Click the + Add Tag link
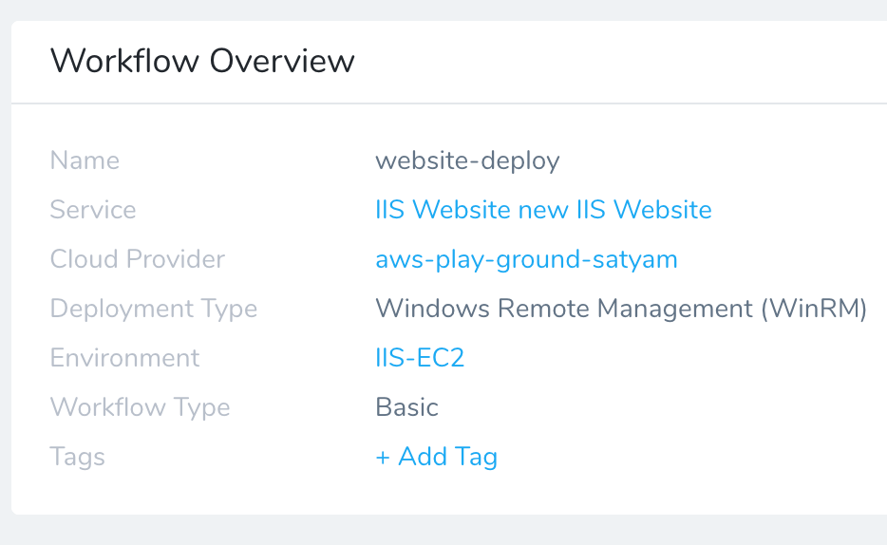The height and width of the screenshot is (545, 887). (x=437, y=457)
